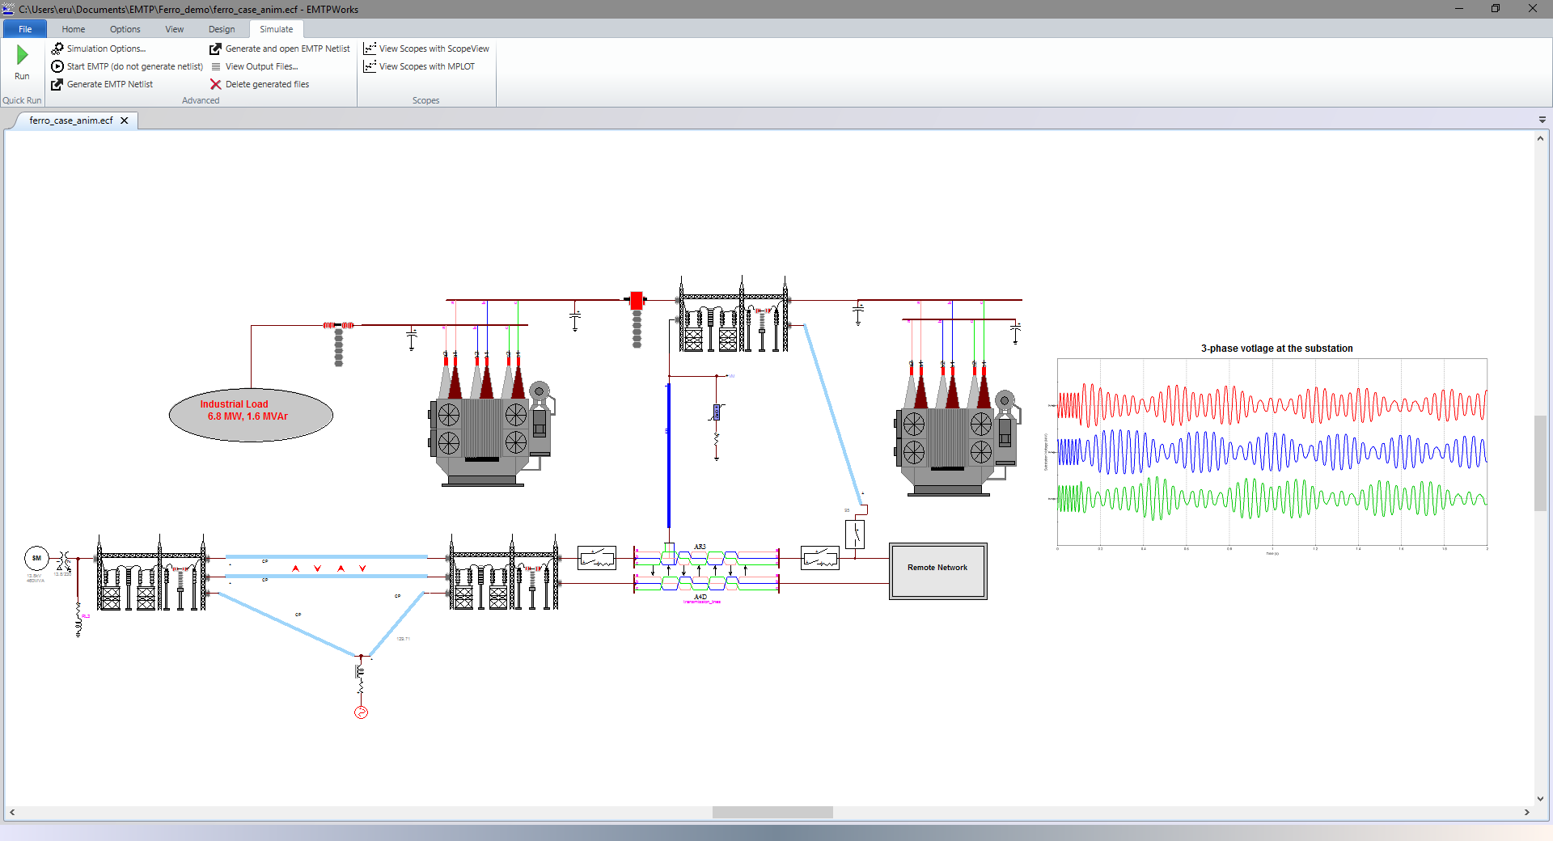The image size is (1553, 841).
Task: Click Generate EMTP Netlist icon
Action: [x=57, y=84]
